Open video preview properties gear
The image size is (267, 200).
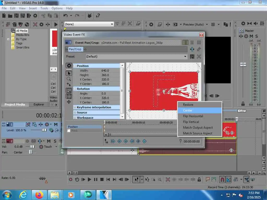point(151,24)
